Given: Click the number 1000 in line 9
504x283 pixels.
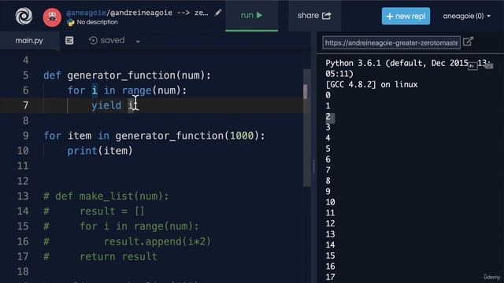Looking at the screenshot, I should click(242, 136).
